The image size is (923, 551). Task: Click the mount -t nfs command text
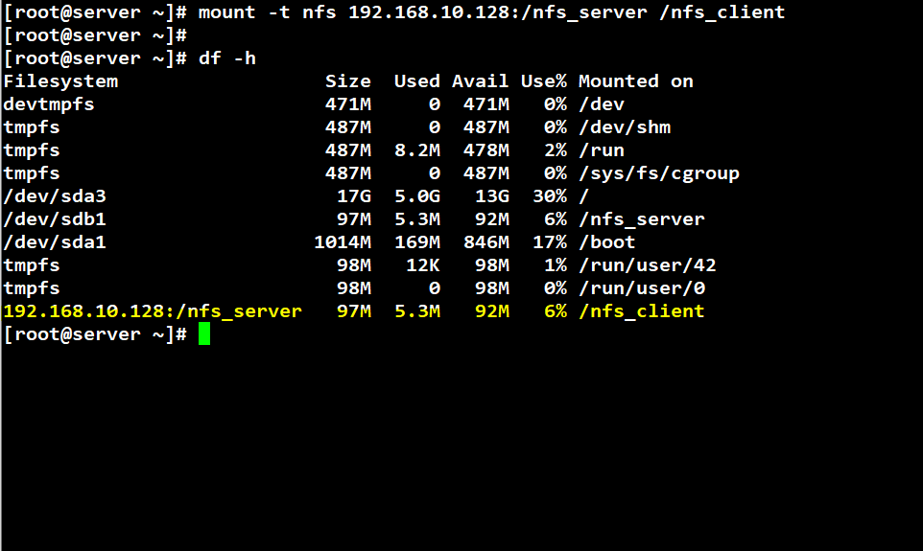491,12
